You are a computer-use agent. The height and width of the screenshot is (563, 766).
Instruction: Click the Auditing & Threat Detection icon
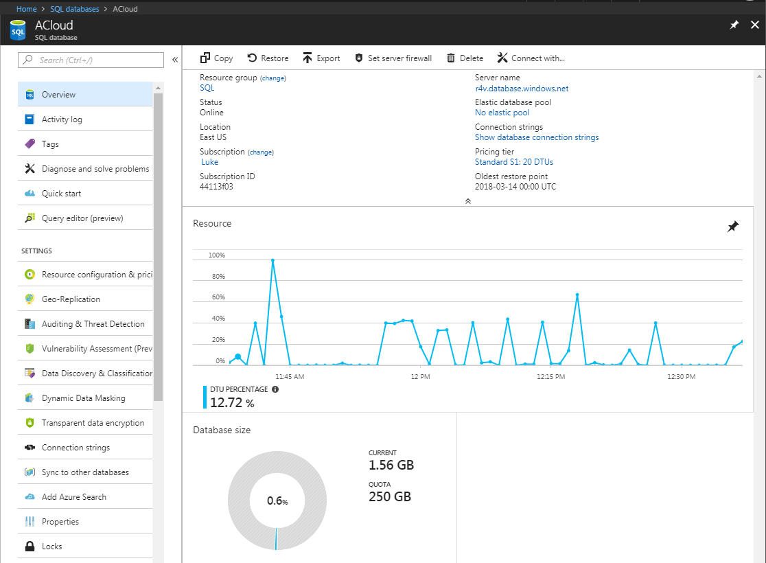(x=30, y=323)
